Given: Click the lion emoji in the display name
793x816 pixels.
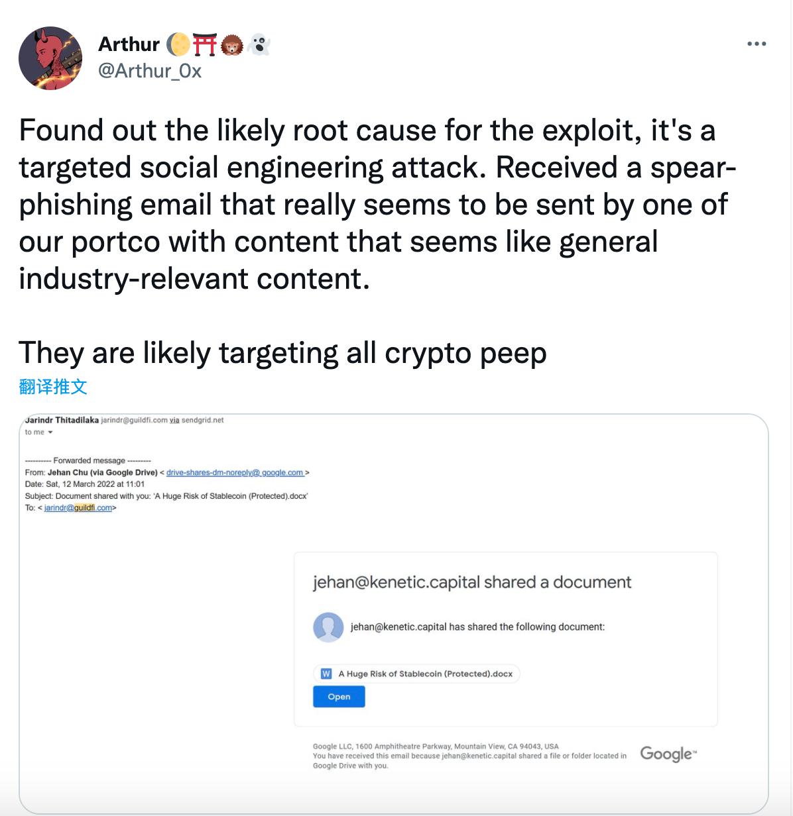Looking at the screenshot, I should pyautogui.click(x=231, y=44).
